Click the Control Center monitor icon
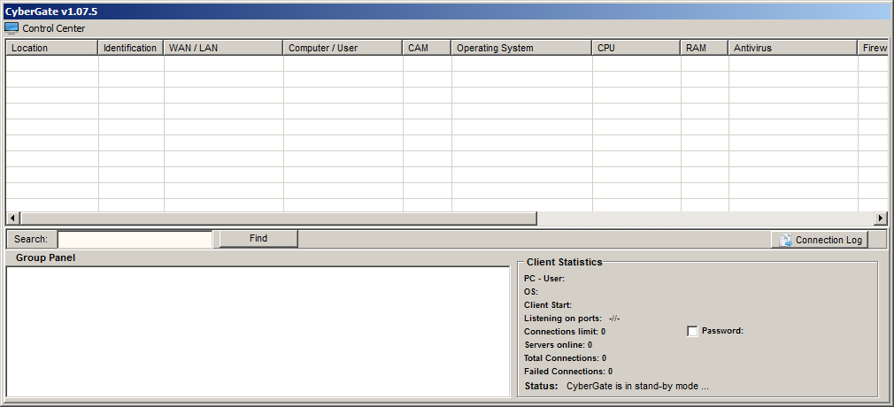This screenshot has width=894, height=407. point(12,28)
